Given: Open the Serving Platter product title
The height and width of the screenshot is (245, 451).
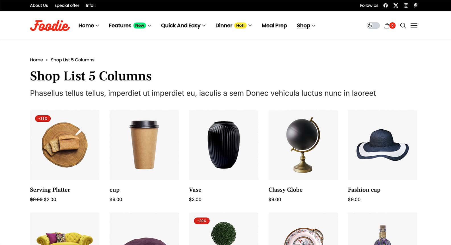Looking at the screenshot, I should [50, 190].
